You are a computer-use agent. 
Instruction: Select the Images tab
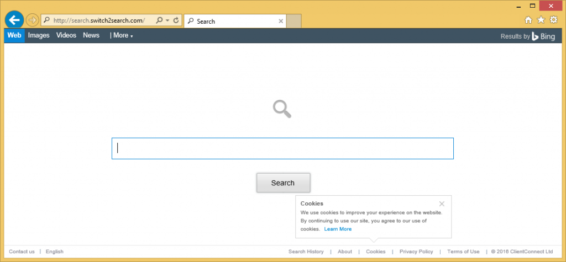(39, 35)
